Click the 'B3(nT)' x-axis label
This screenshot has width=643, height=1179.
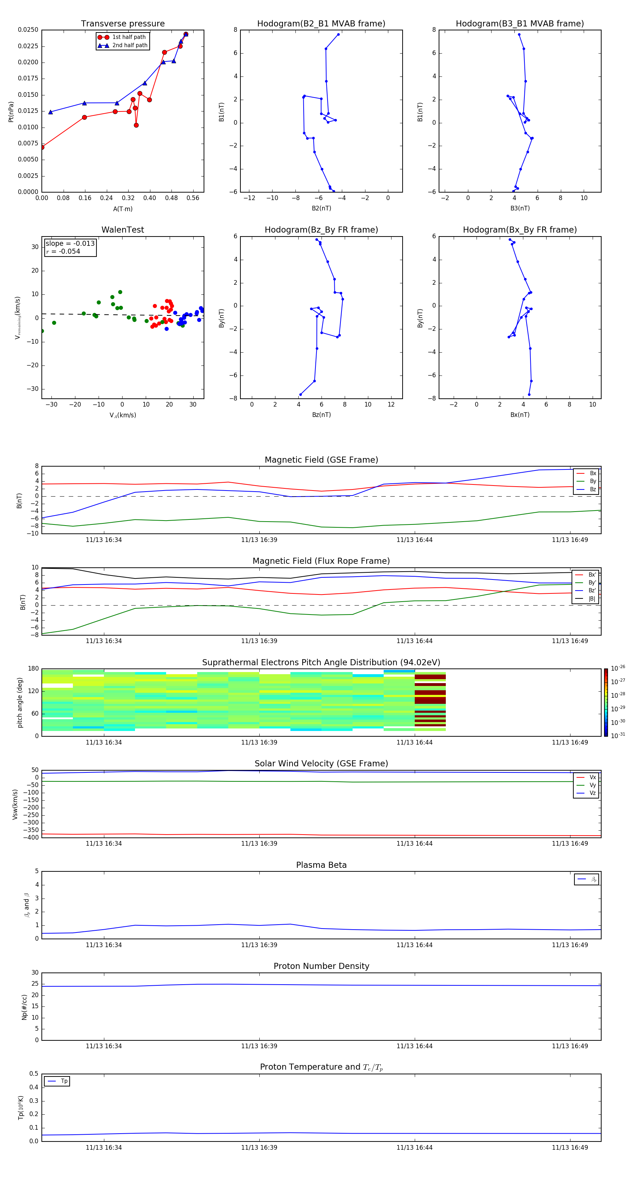point(520,208)
